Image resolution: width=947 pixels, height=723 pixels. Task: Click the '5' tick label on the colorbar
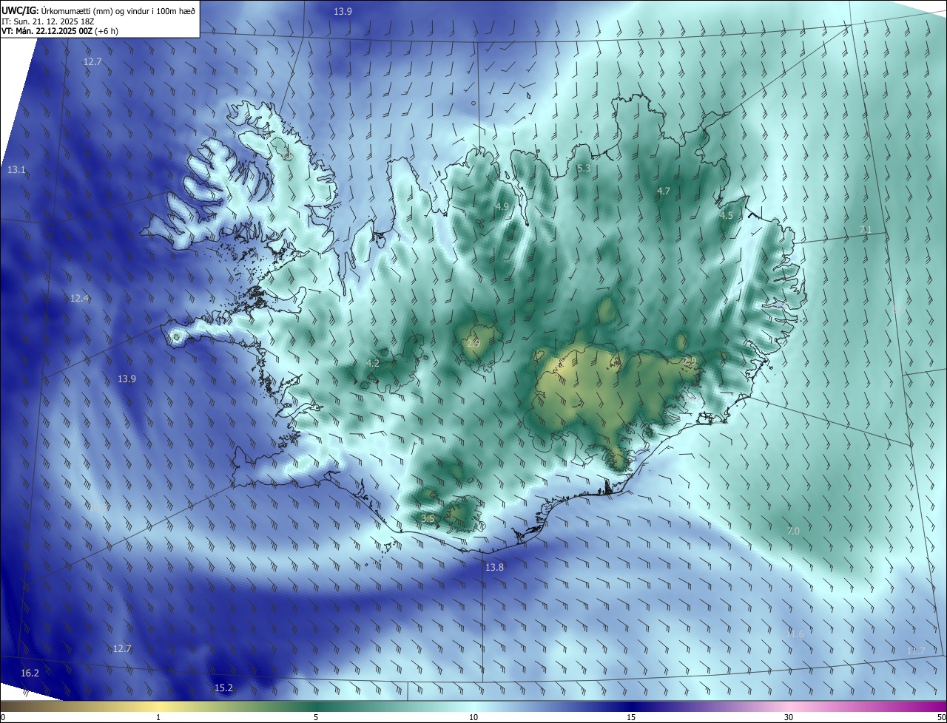coord(316,718)
